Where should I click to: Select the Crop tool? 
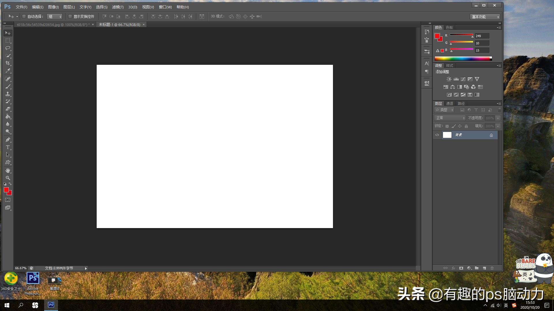[x=8, y=63]
